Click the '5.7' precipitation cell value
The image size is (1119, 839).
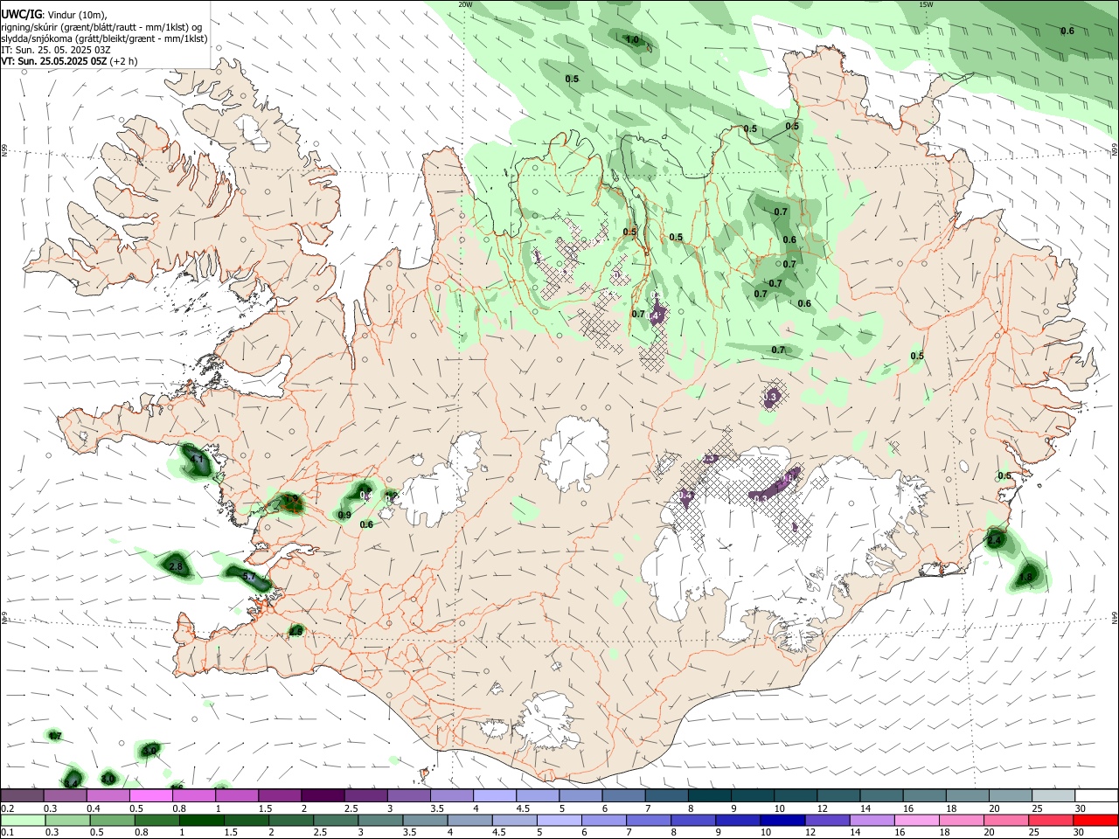click(247, 577)
